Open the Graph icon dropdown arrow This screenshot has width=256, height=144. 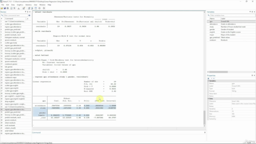pos(21,8)
